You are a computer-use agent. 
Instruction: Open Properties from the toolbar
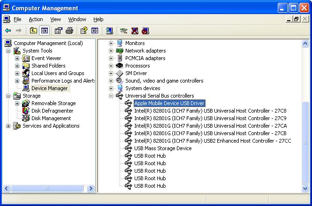58,31
